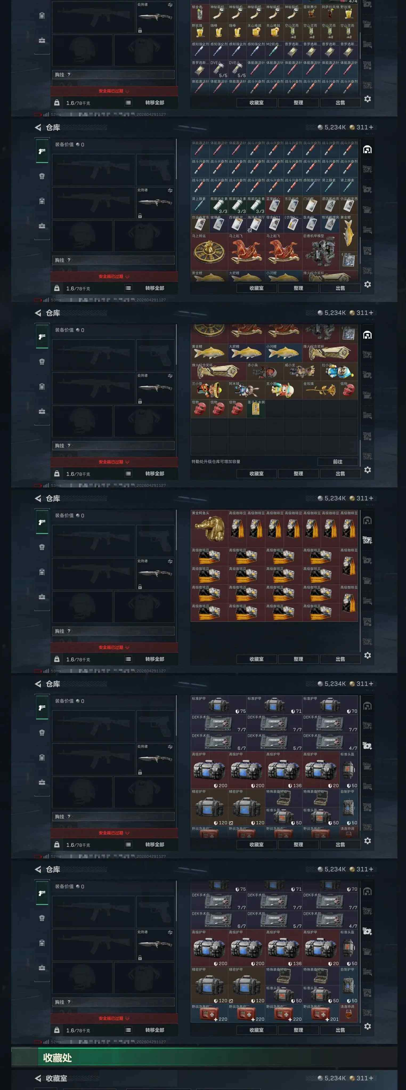Click the 阿米娅 bunny figurine
This screenshot has width=406, height=1090.
pyautogui.click(x=246, y=390)
